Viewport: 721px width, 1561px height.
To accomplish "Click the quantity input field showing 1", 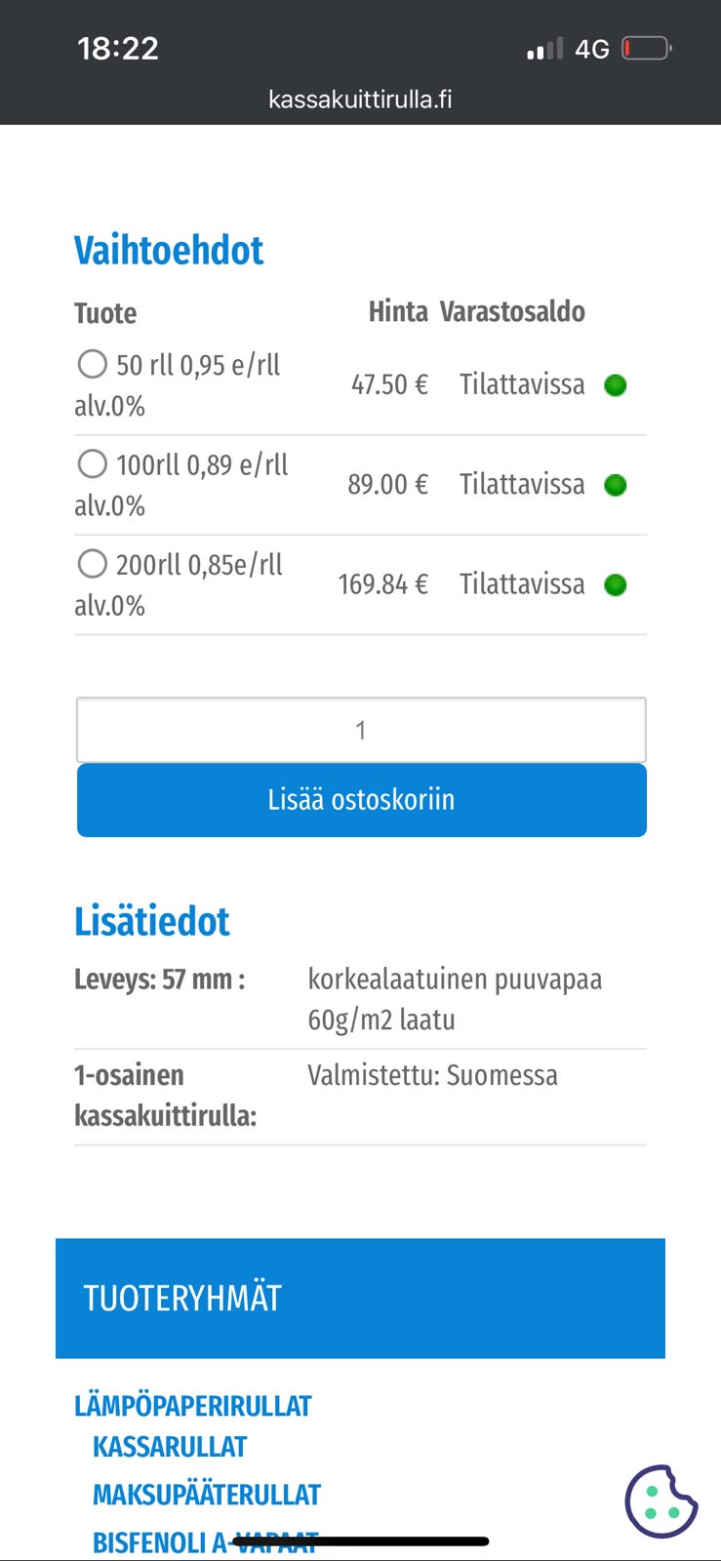I will coord(360,729).
